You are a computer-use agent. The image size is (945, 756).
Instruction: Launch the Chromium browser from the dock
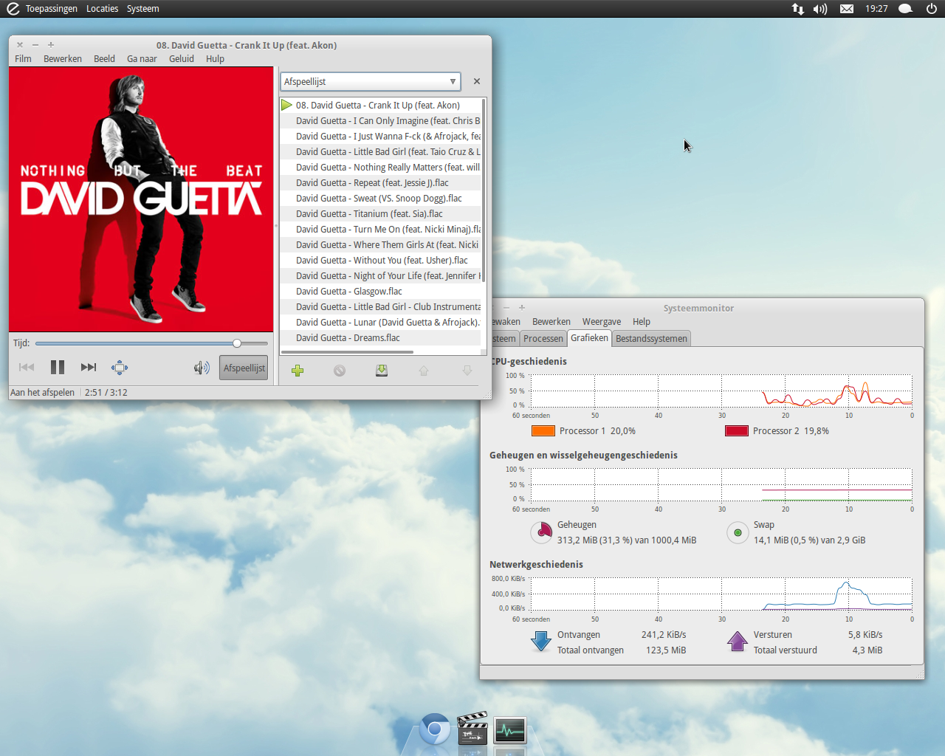point(435,729)
